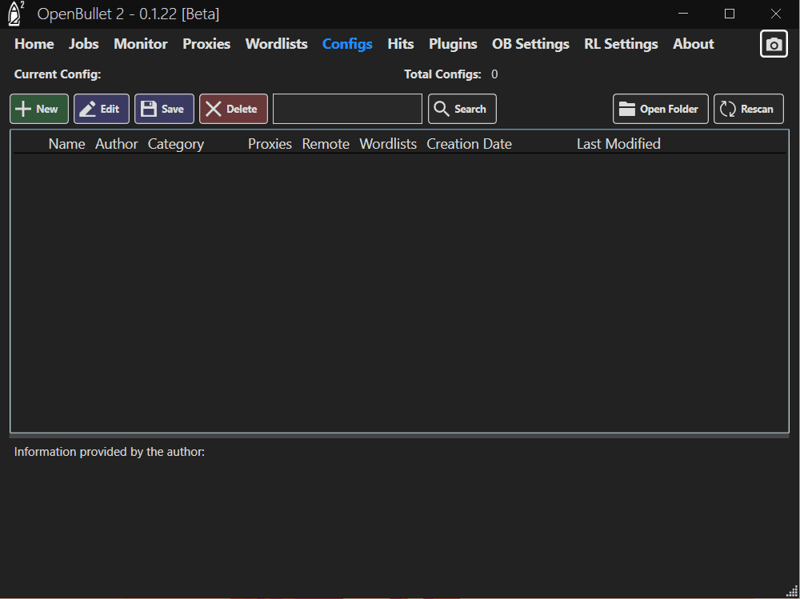Click the circular refresh Rescan icon
The height and width of the screenshot is (599, 800).
(726, 109)
